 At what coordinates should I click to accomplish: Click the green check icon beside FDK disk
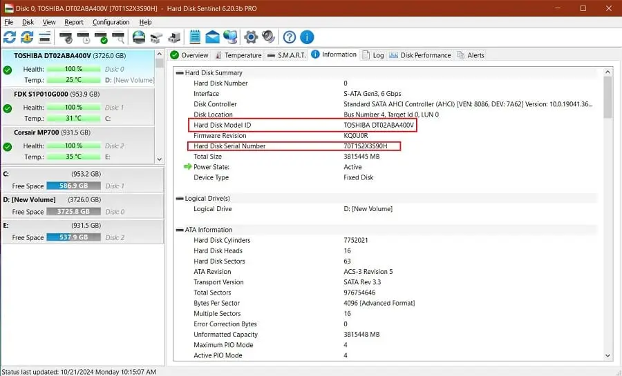pyautogui.click(x=7, y=108)
